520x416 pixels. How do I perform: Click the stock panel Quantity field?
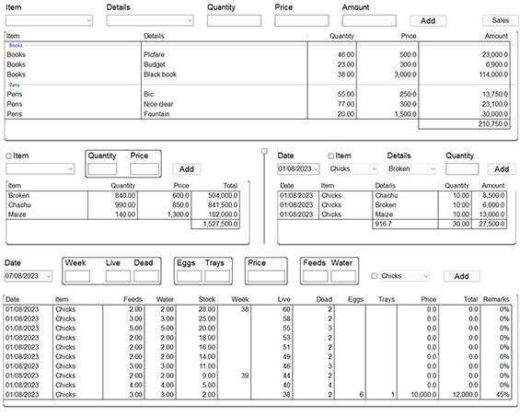pyautogui.click(x=102, y=168)
